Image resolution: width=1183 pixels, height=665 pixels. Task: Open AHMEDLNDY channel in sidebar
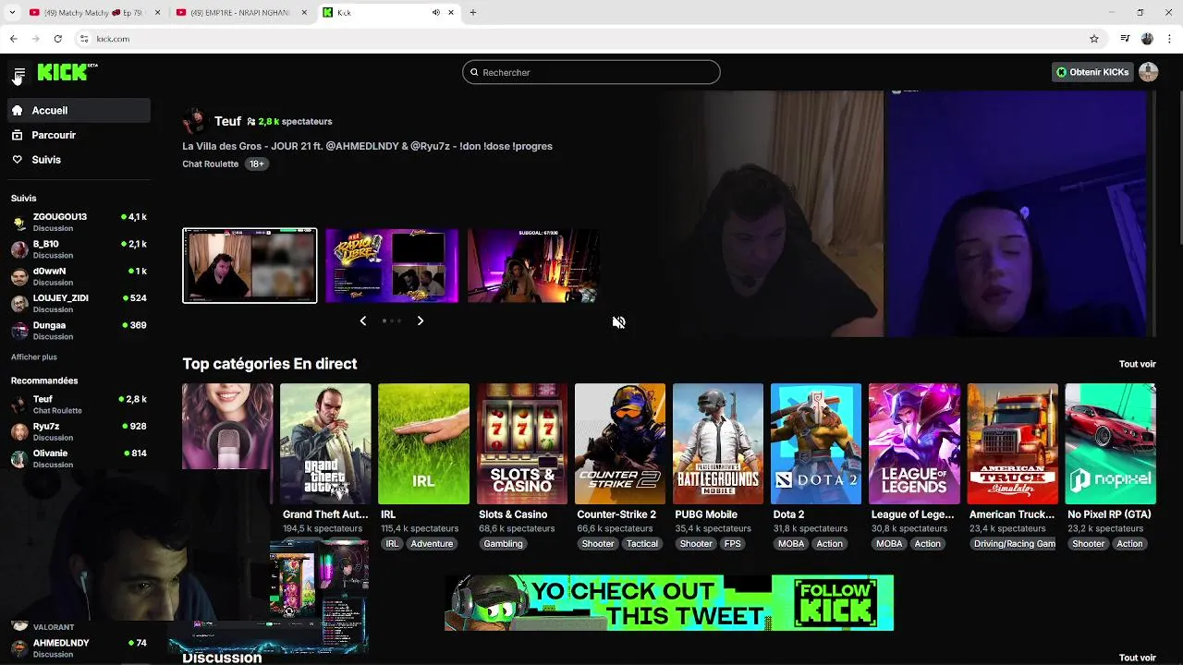pyautogui.click(x=79, y=647)
